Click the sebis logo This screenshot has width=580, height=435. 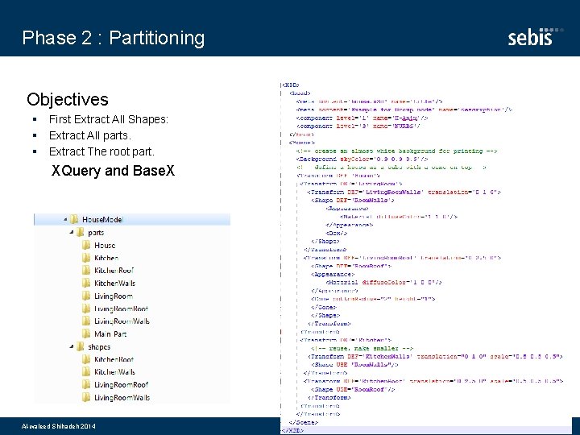pos(535,36)
